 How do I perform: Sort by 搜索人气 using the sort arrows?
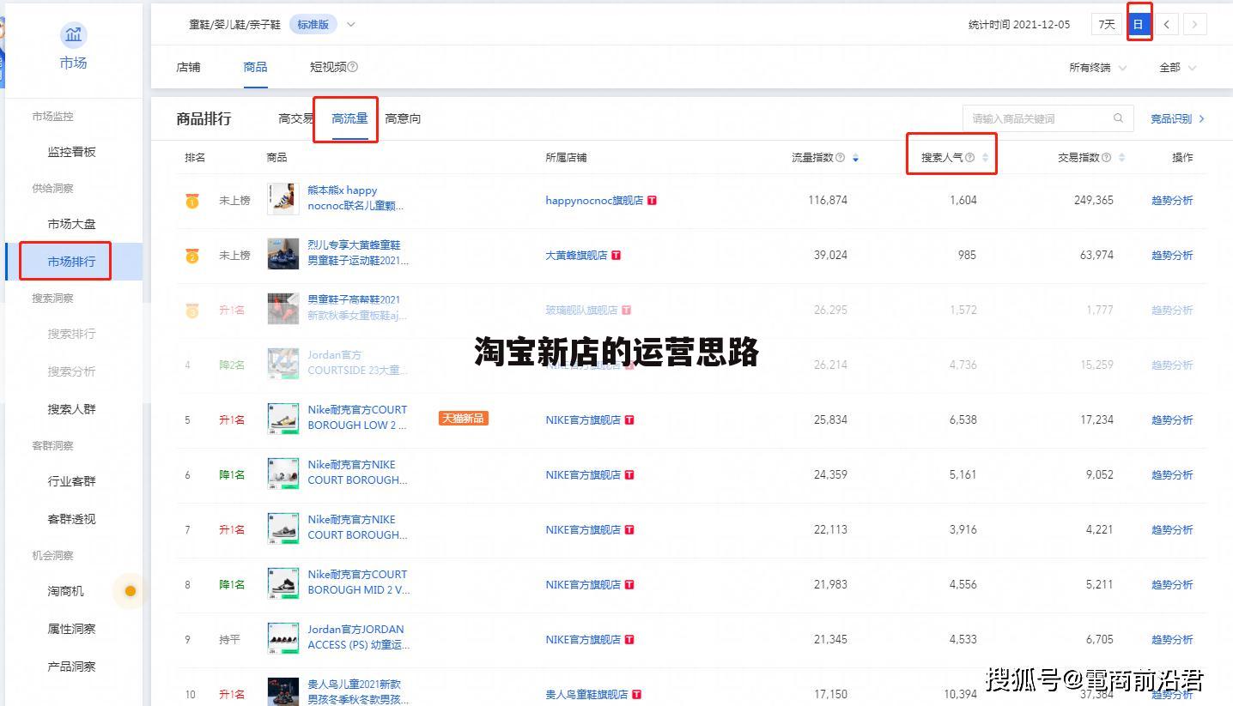(985, 158)
